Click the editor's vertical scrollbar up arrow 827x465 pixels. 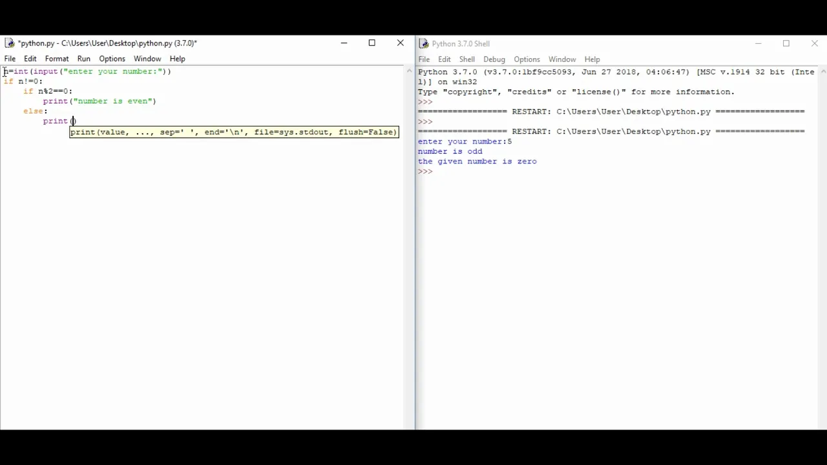point(409,71)
